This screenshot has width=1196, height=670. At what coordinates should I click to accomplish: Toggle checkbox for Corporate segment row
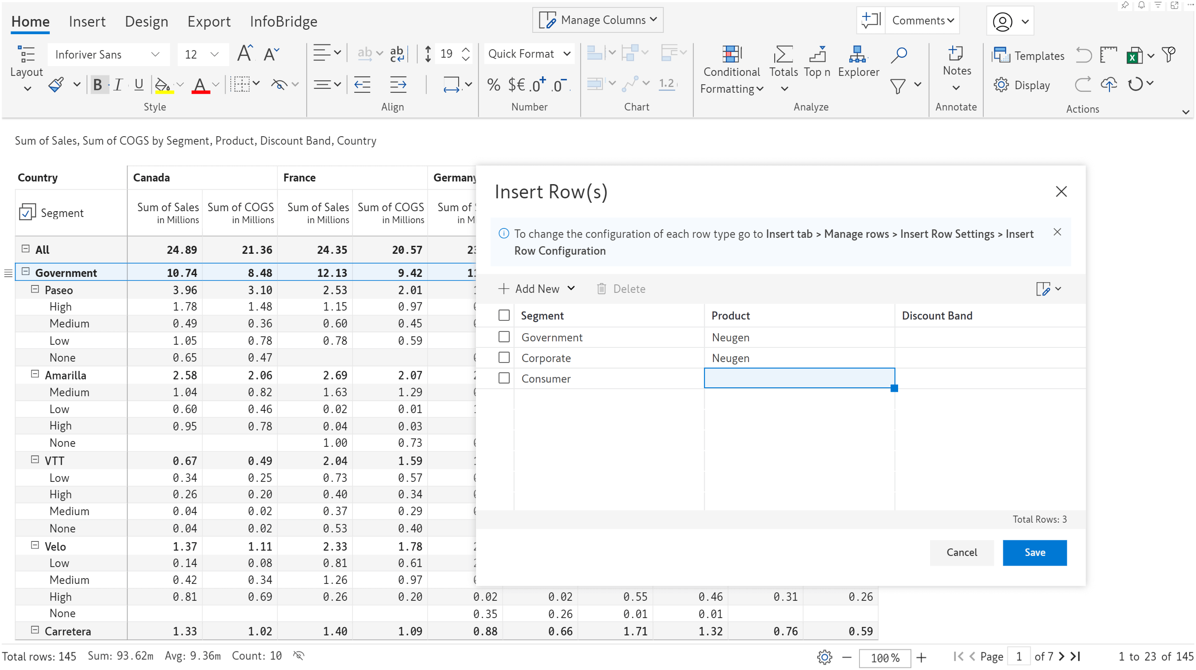pos(503,357)
